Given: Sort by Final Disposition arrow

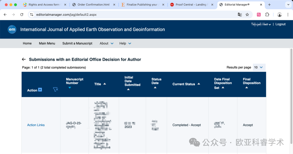Looking at the screenshot, I should coord(247,87).
